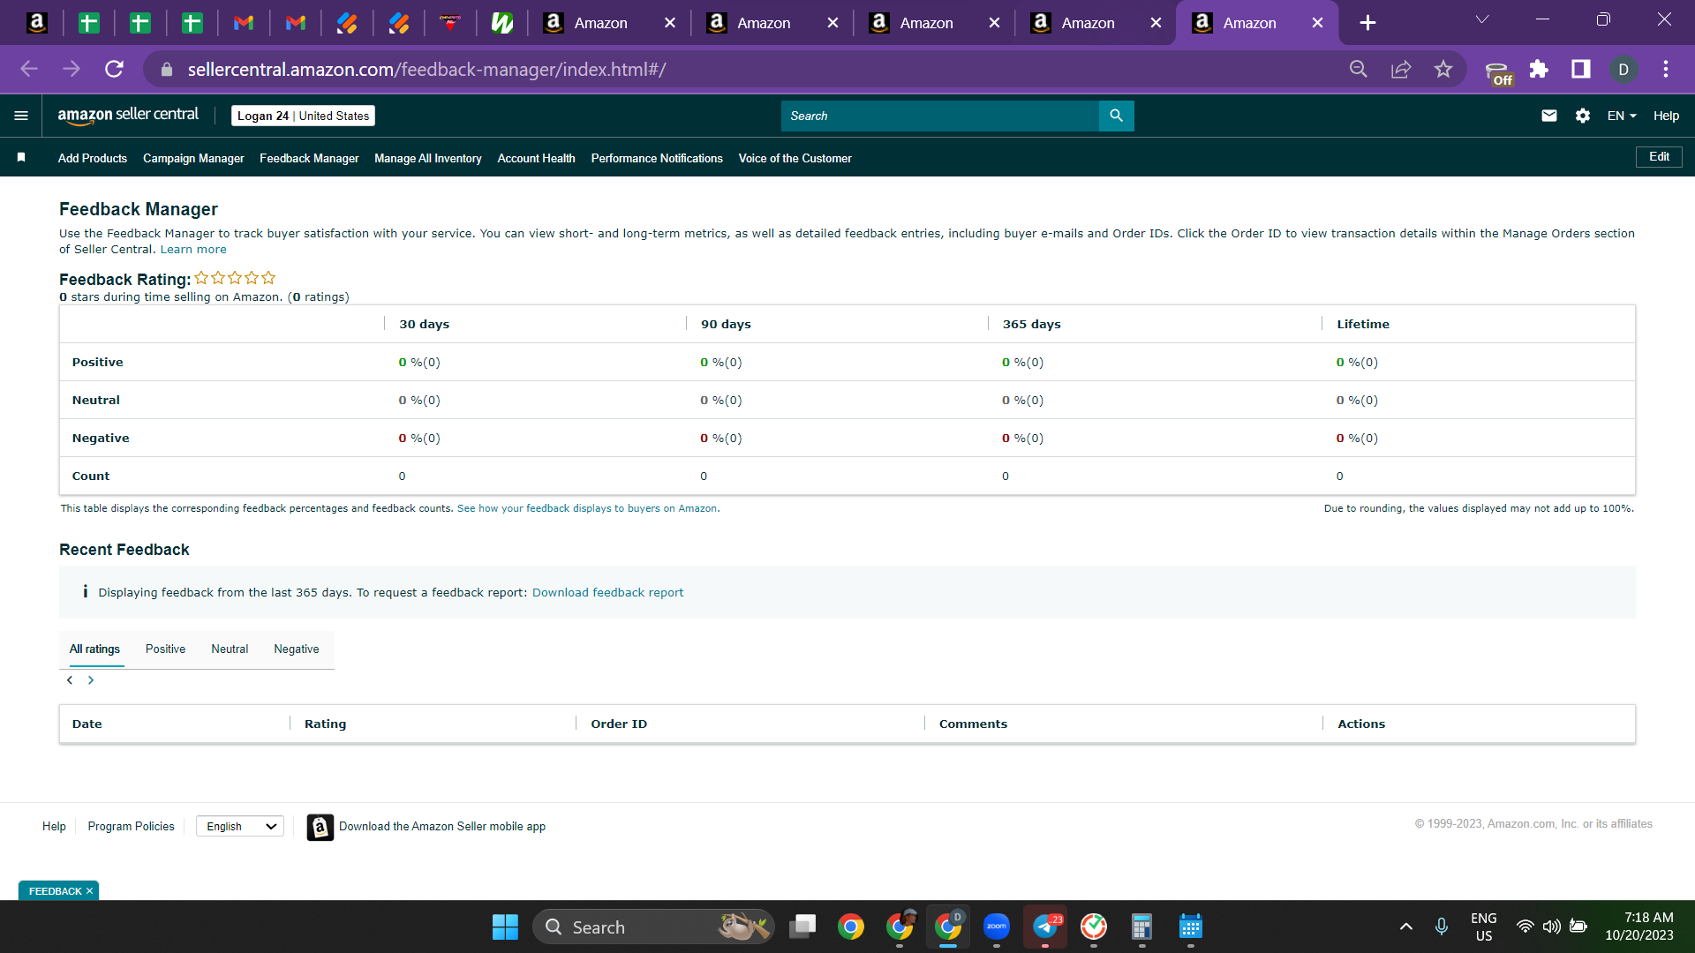Screen dimensions: 1695x953
Task: Open the settings gear in Seller Central
Action: click(1582, 116)
